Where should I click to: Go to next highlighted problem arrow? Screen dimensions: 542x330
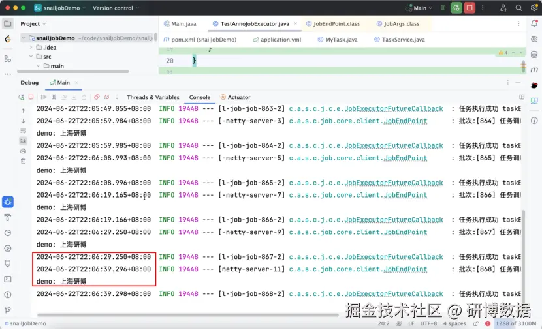[x=521, y=52]
